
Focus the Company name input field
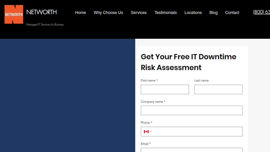click(x=192, y=111)
